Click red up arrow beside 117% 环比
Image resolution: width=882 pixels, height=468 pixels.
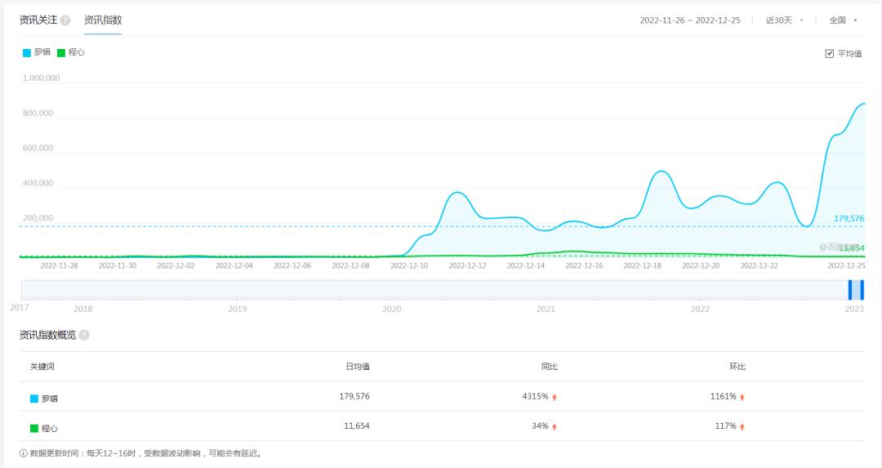742,426
